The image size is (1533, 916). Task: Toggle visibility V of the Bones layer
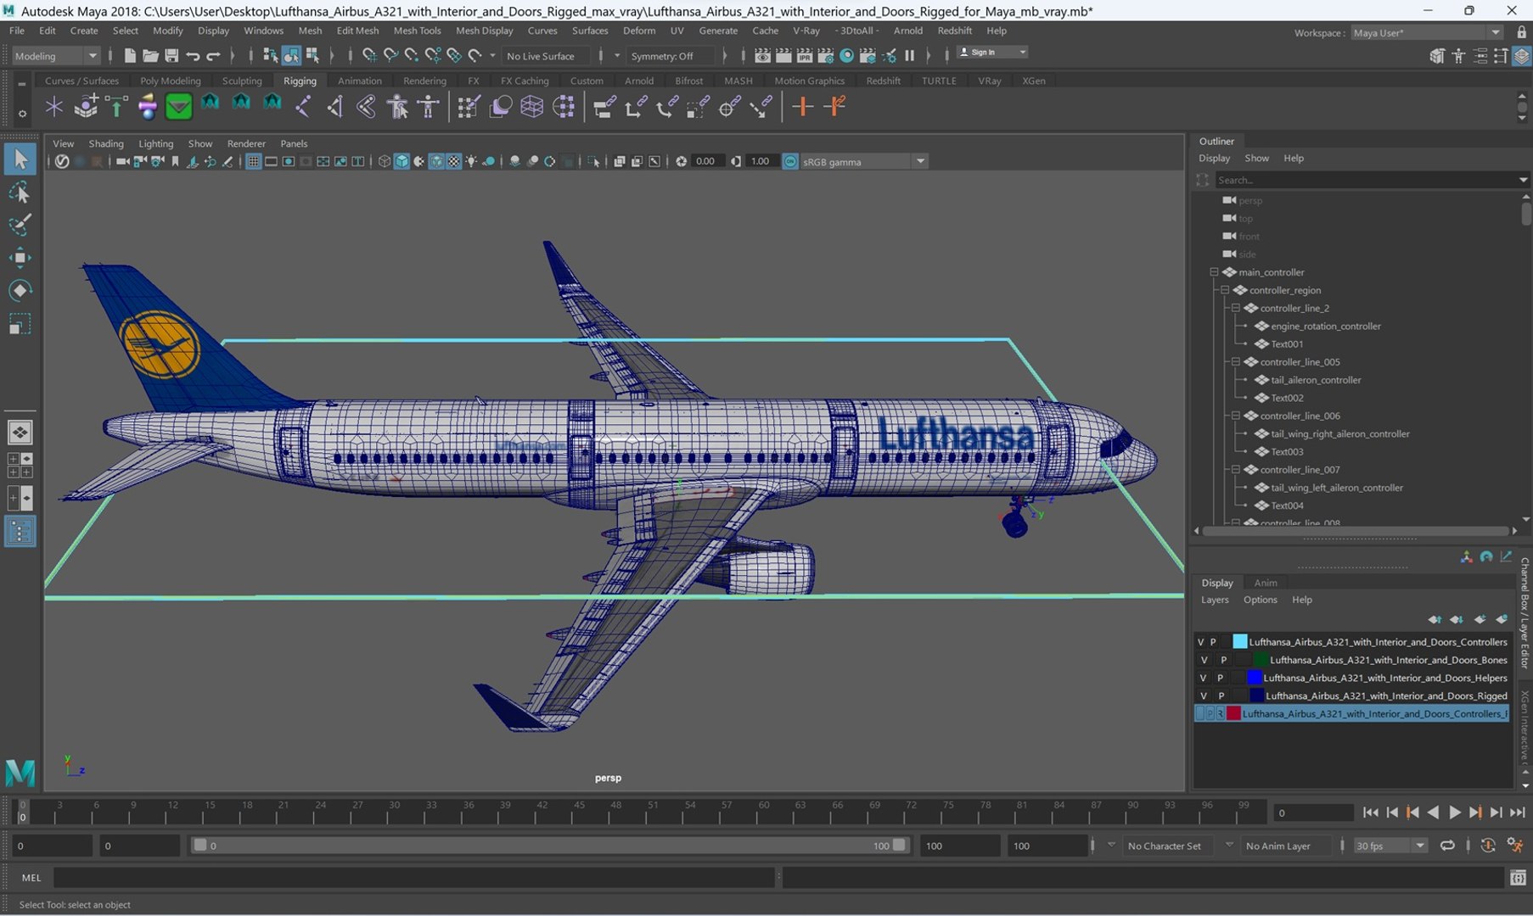coord(1203,660)
